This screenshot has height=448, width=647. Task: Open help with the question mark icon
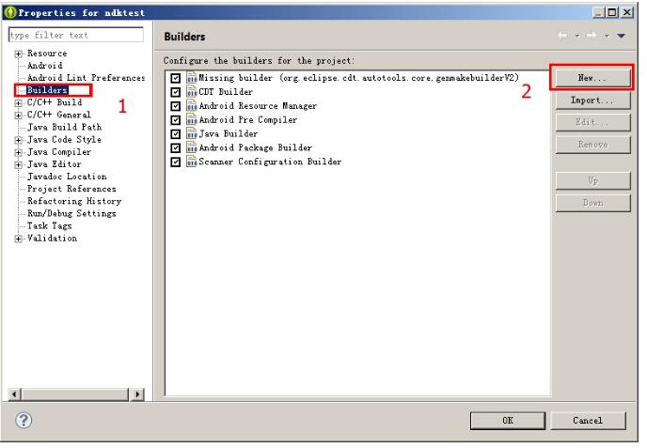[x=24, y=420]
